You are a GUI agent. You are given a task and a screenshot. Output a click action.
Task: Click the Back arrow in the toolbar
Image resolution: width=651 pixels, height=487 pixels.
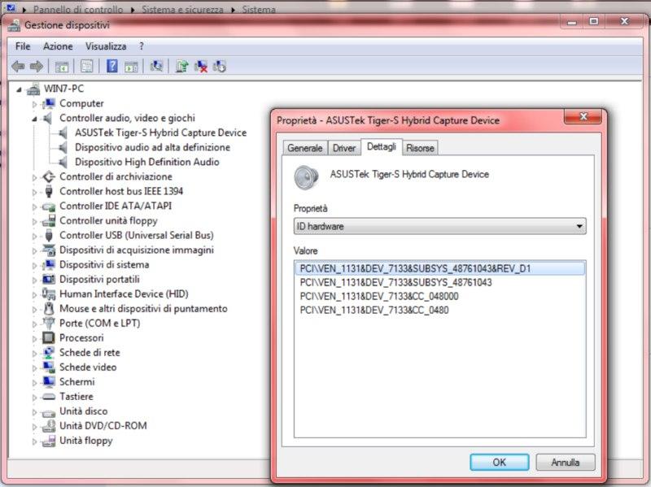point(18,67)
